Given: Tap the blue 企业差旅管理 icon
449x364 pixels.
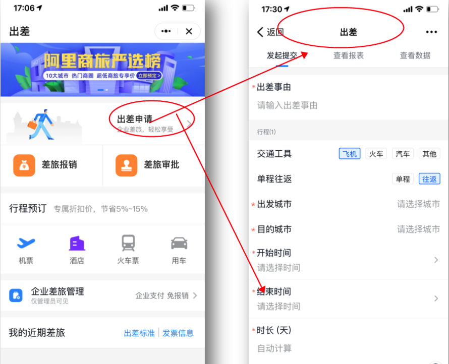Looking at the screenshot, I should coord(16,295).
